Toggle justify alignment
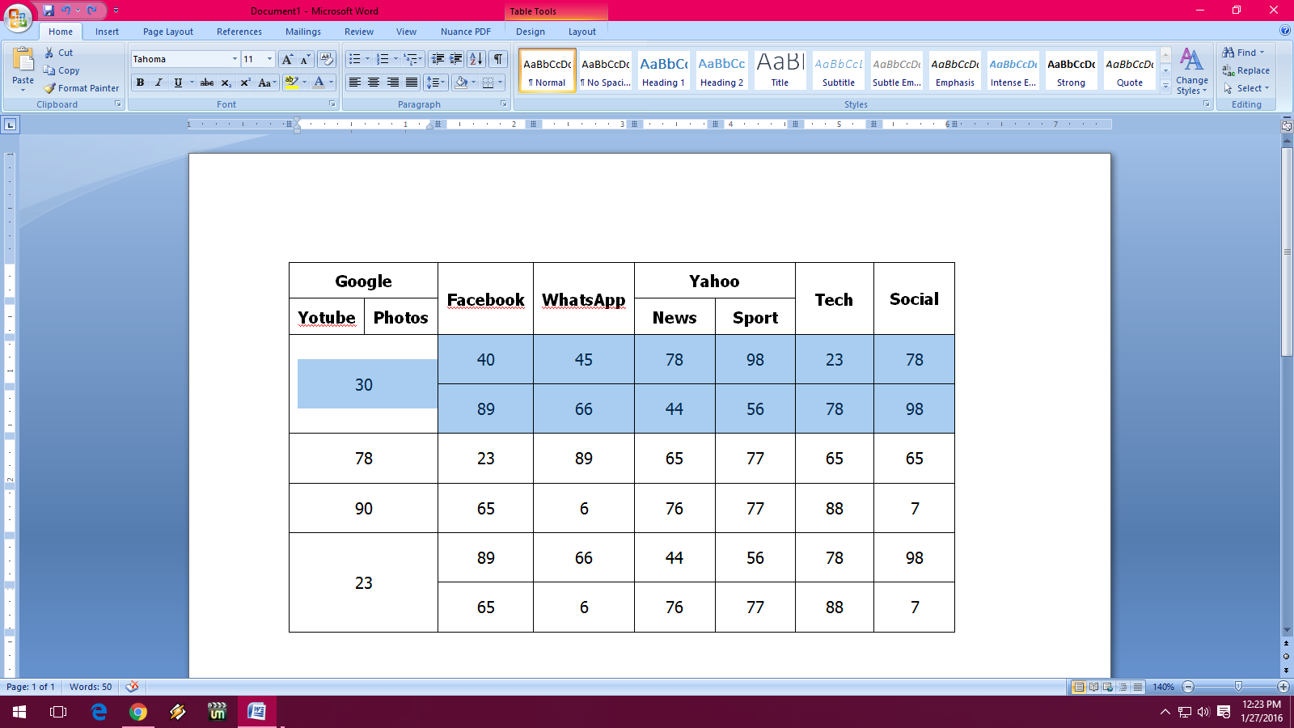 point(411,83)
